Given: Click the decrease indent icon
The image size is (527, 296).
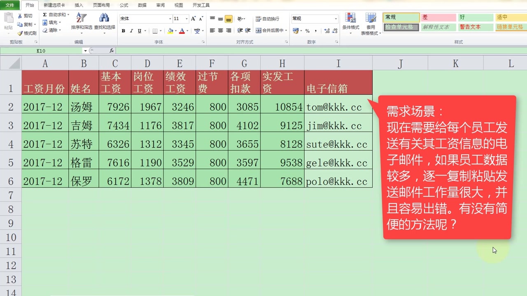Looking at the screenshot, I should pyautogui.click(x=240, y=30).
